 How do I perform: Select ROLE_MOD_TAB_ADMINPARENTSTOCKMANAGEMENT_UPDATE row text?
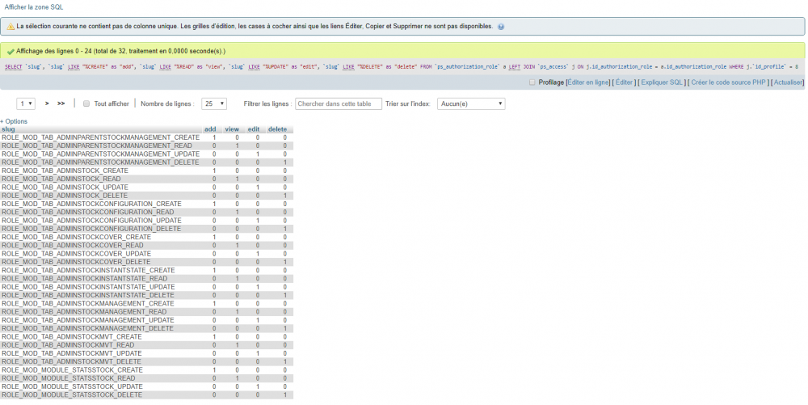click(x=100, y=154)
